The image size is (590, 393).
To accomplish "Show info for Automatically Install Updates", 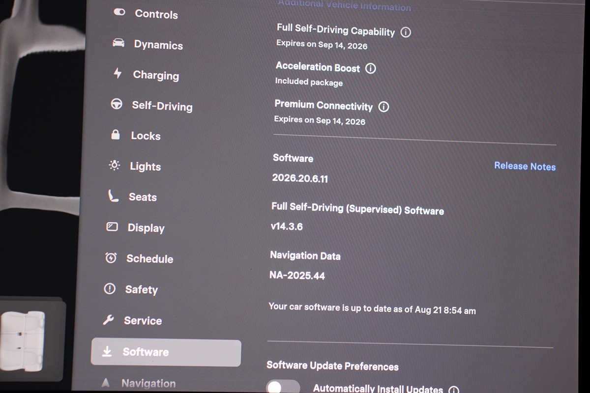I will [453, 390].
